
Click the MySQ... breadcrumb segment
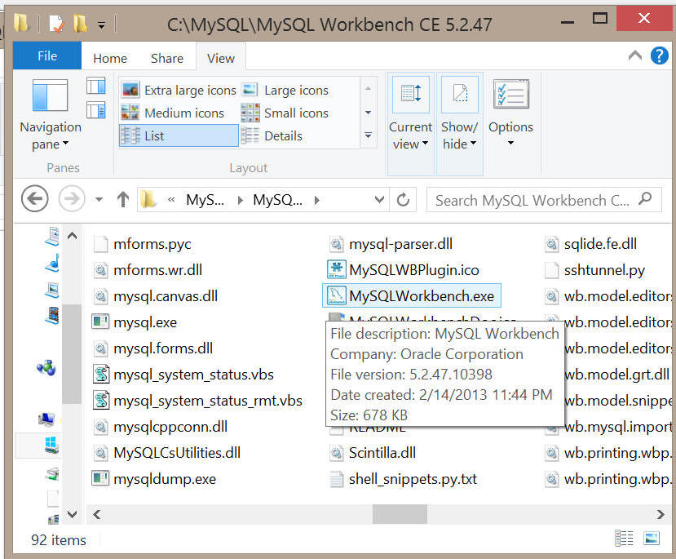tap(277, 200)
